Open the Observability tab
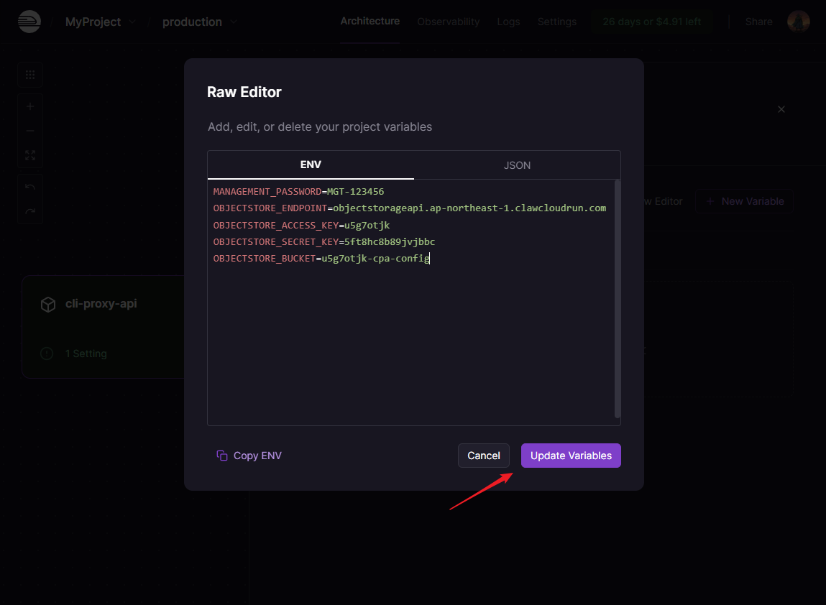 point(448,22)
